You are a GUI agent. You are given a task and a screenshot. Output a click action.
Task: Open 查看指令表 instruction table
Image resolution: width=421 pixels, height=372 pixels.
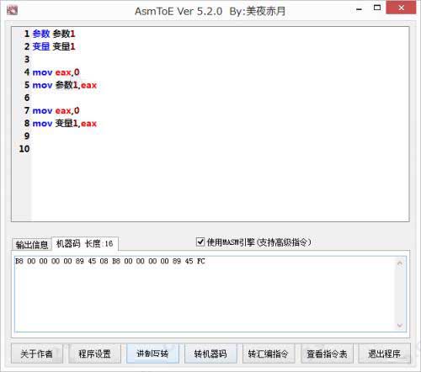tap(327, 353)
